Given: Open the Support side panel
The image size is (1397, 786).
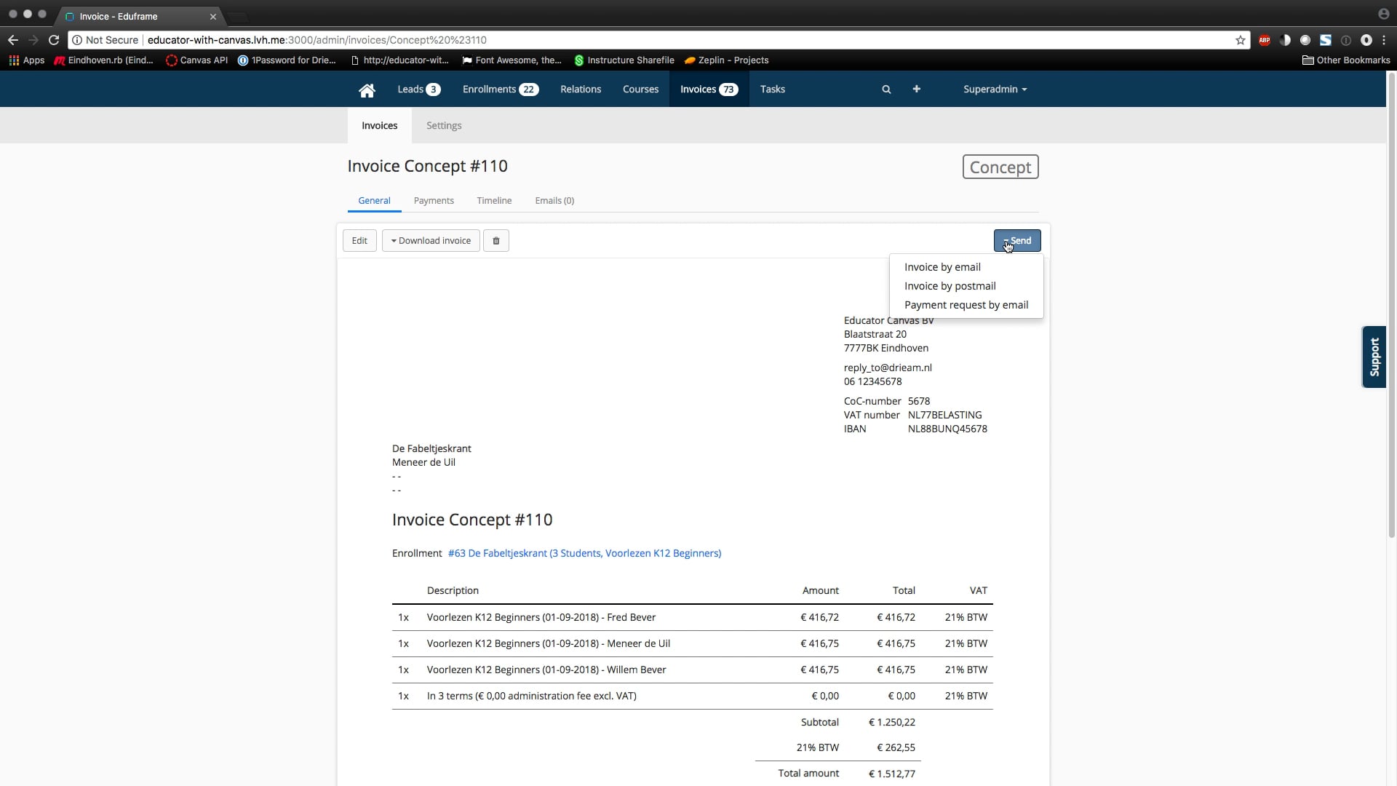Looking at the screenshot, I should tap(1374, 357).
